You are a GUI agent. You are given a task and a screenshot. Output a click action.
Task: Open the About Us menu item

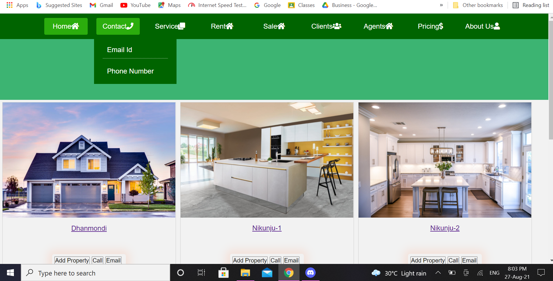point(483,26)
